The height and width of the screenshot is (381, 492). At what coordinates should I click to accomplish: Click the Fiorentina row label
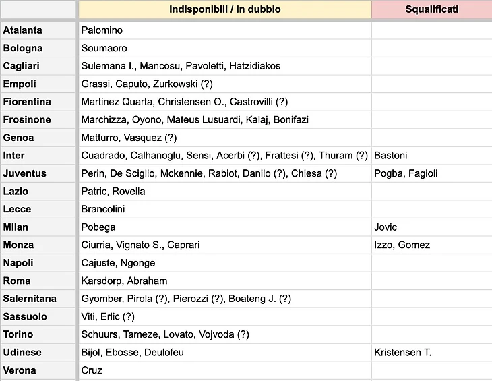click(38, 102)
